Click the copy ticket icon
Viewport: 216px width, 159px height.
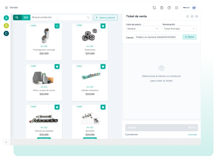pos(197,16)
